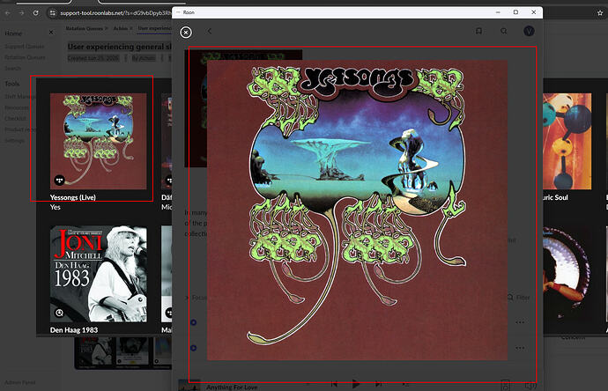Close the enlarged Yessongs cover overlay

[x=186, y=33]
